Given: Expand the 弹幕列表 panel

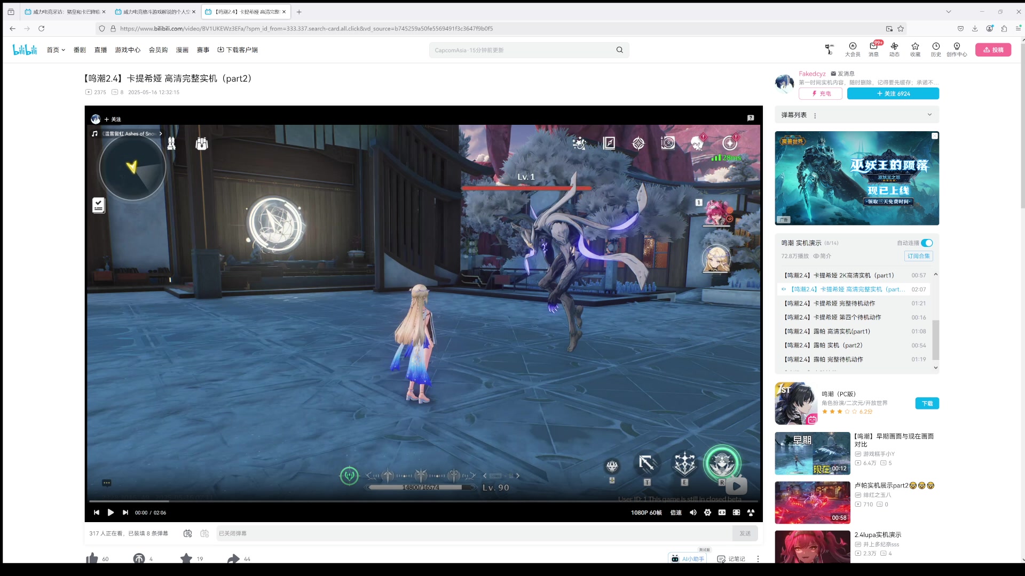Looking at the screenshot, I should point(929,115).
